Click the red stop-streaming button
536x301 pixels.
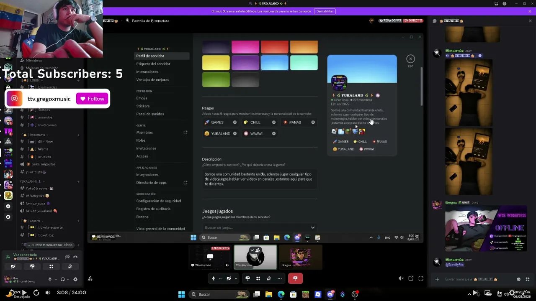point(295,278)
